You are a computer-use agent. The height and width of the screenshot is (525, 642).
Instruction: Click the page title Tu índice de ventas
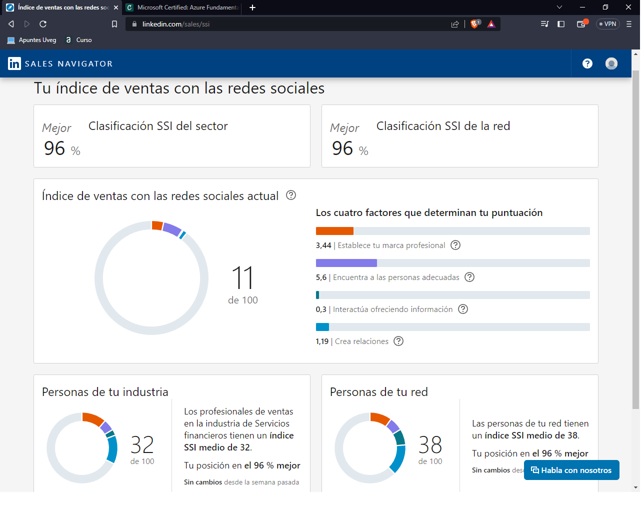point(179,88)
